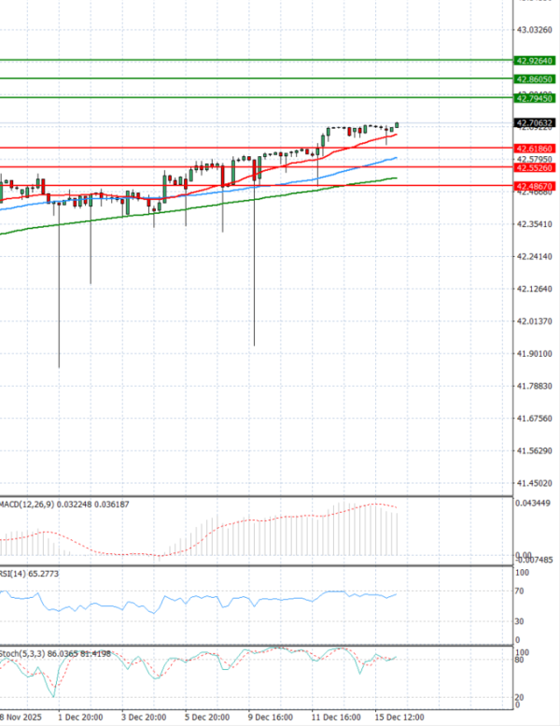Click the green 42.92640 resistance price label
The height and width of the screenshot is (726, 560).
pos(535,60)
